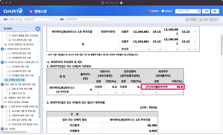Collapse the VI. 이사회 등 회사의 기관 node
The height and width of the screenshot is (135, 223).
2,62
